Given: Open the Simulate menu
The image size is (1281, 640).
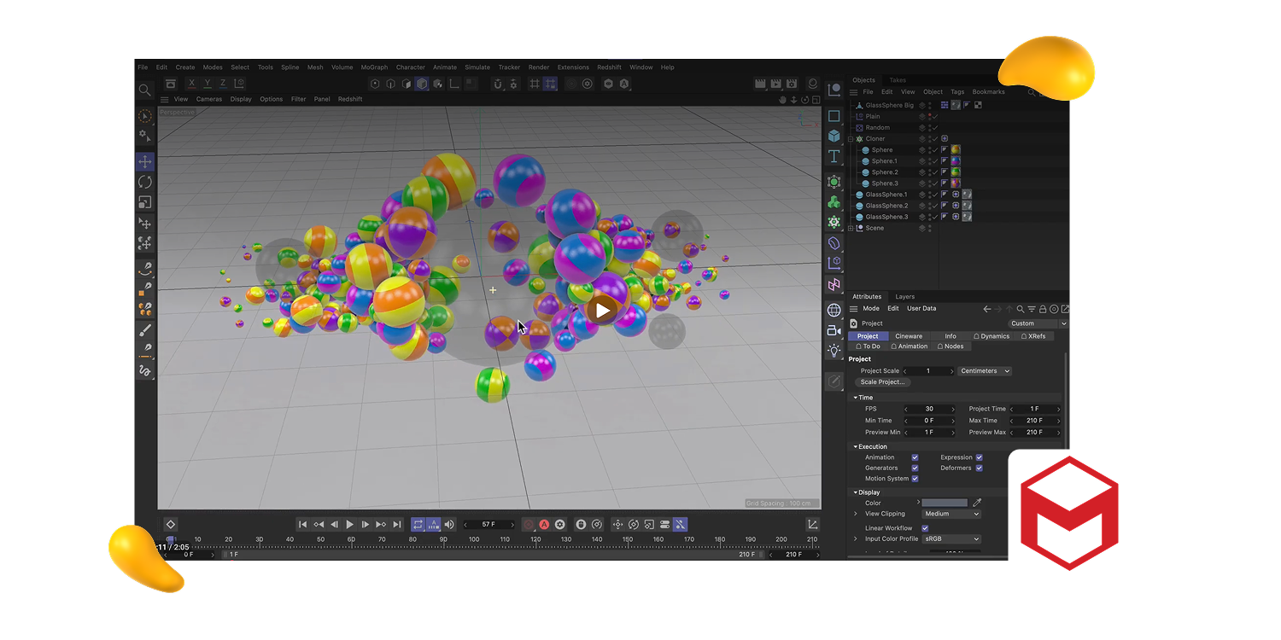Looking at the screenshot, I should (x=477, y=67).
